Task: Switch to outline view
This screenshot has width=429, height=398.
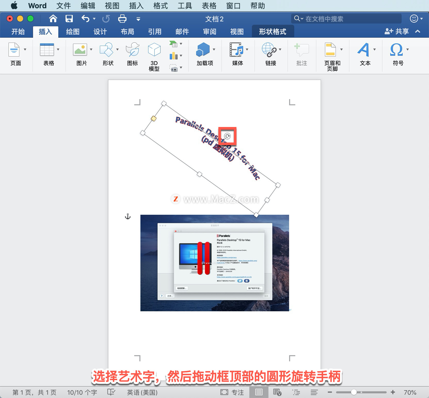Action: pyautogui.click(x=296, y=392)
